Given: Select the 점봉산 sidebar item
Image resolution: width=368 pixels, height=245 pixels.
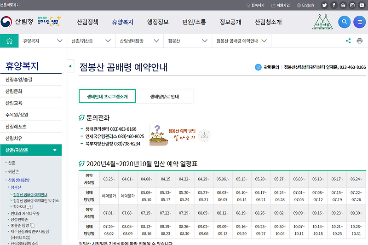Looking at the screenshot, I should point(16,187).
